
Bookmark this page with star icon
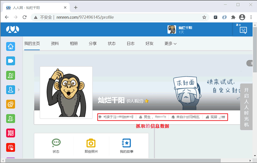[x=204, y=17]
